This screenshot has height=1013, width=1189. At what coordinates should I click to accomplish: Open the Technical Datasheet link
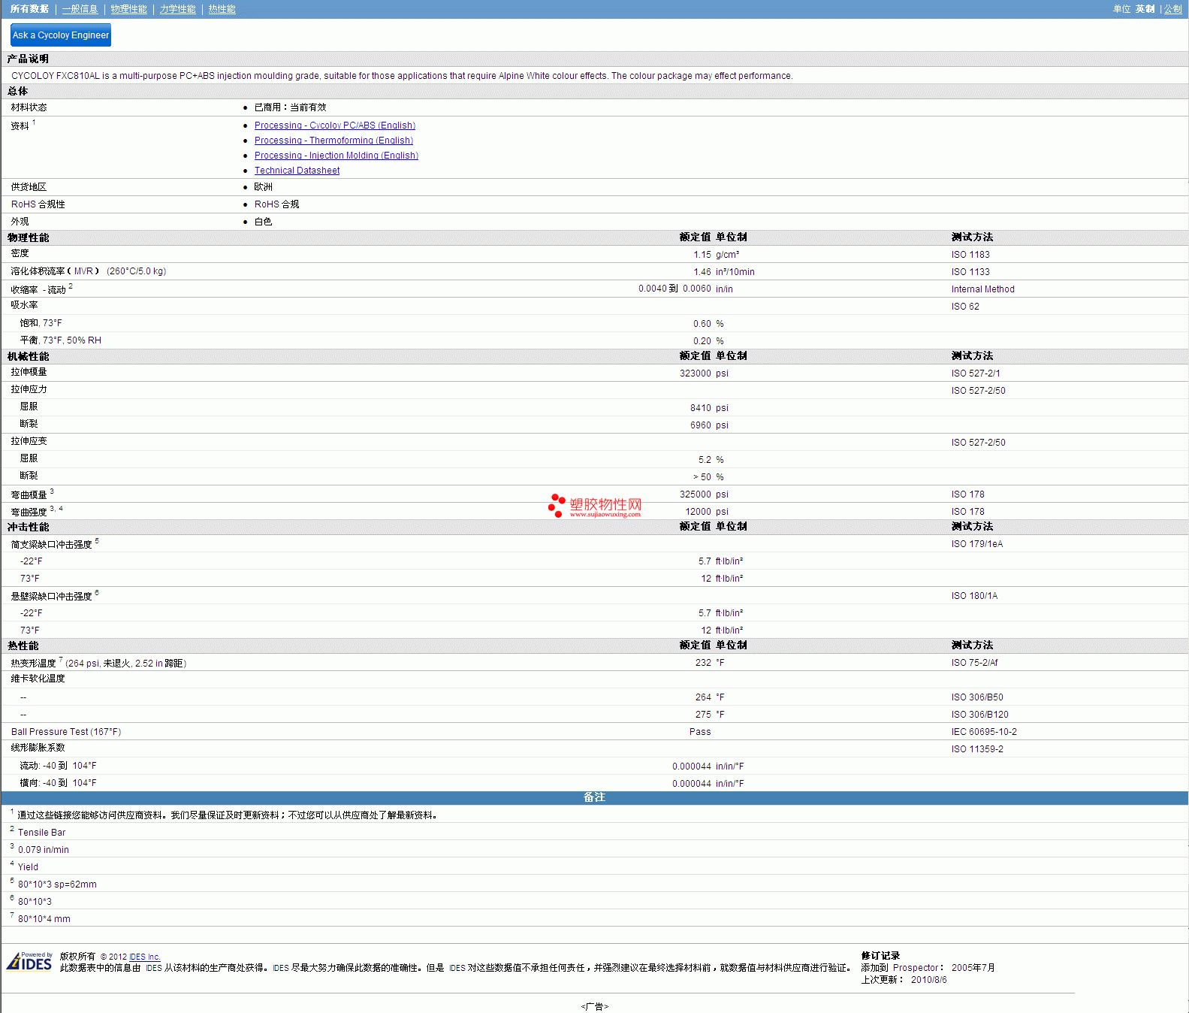tap(297, 171)
